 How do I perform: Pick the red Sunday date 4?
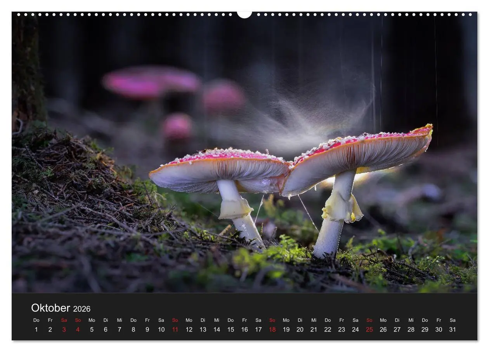pyautogui.click(x=78, y=330)
